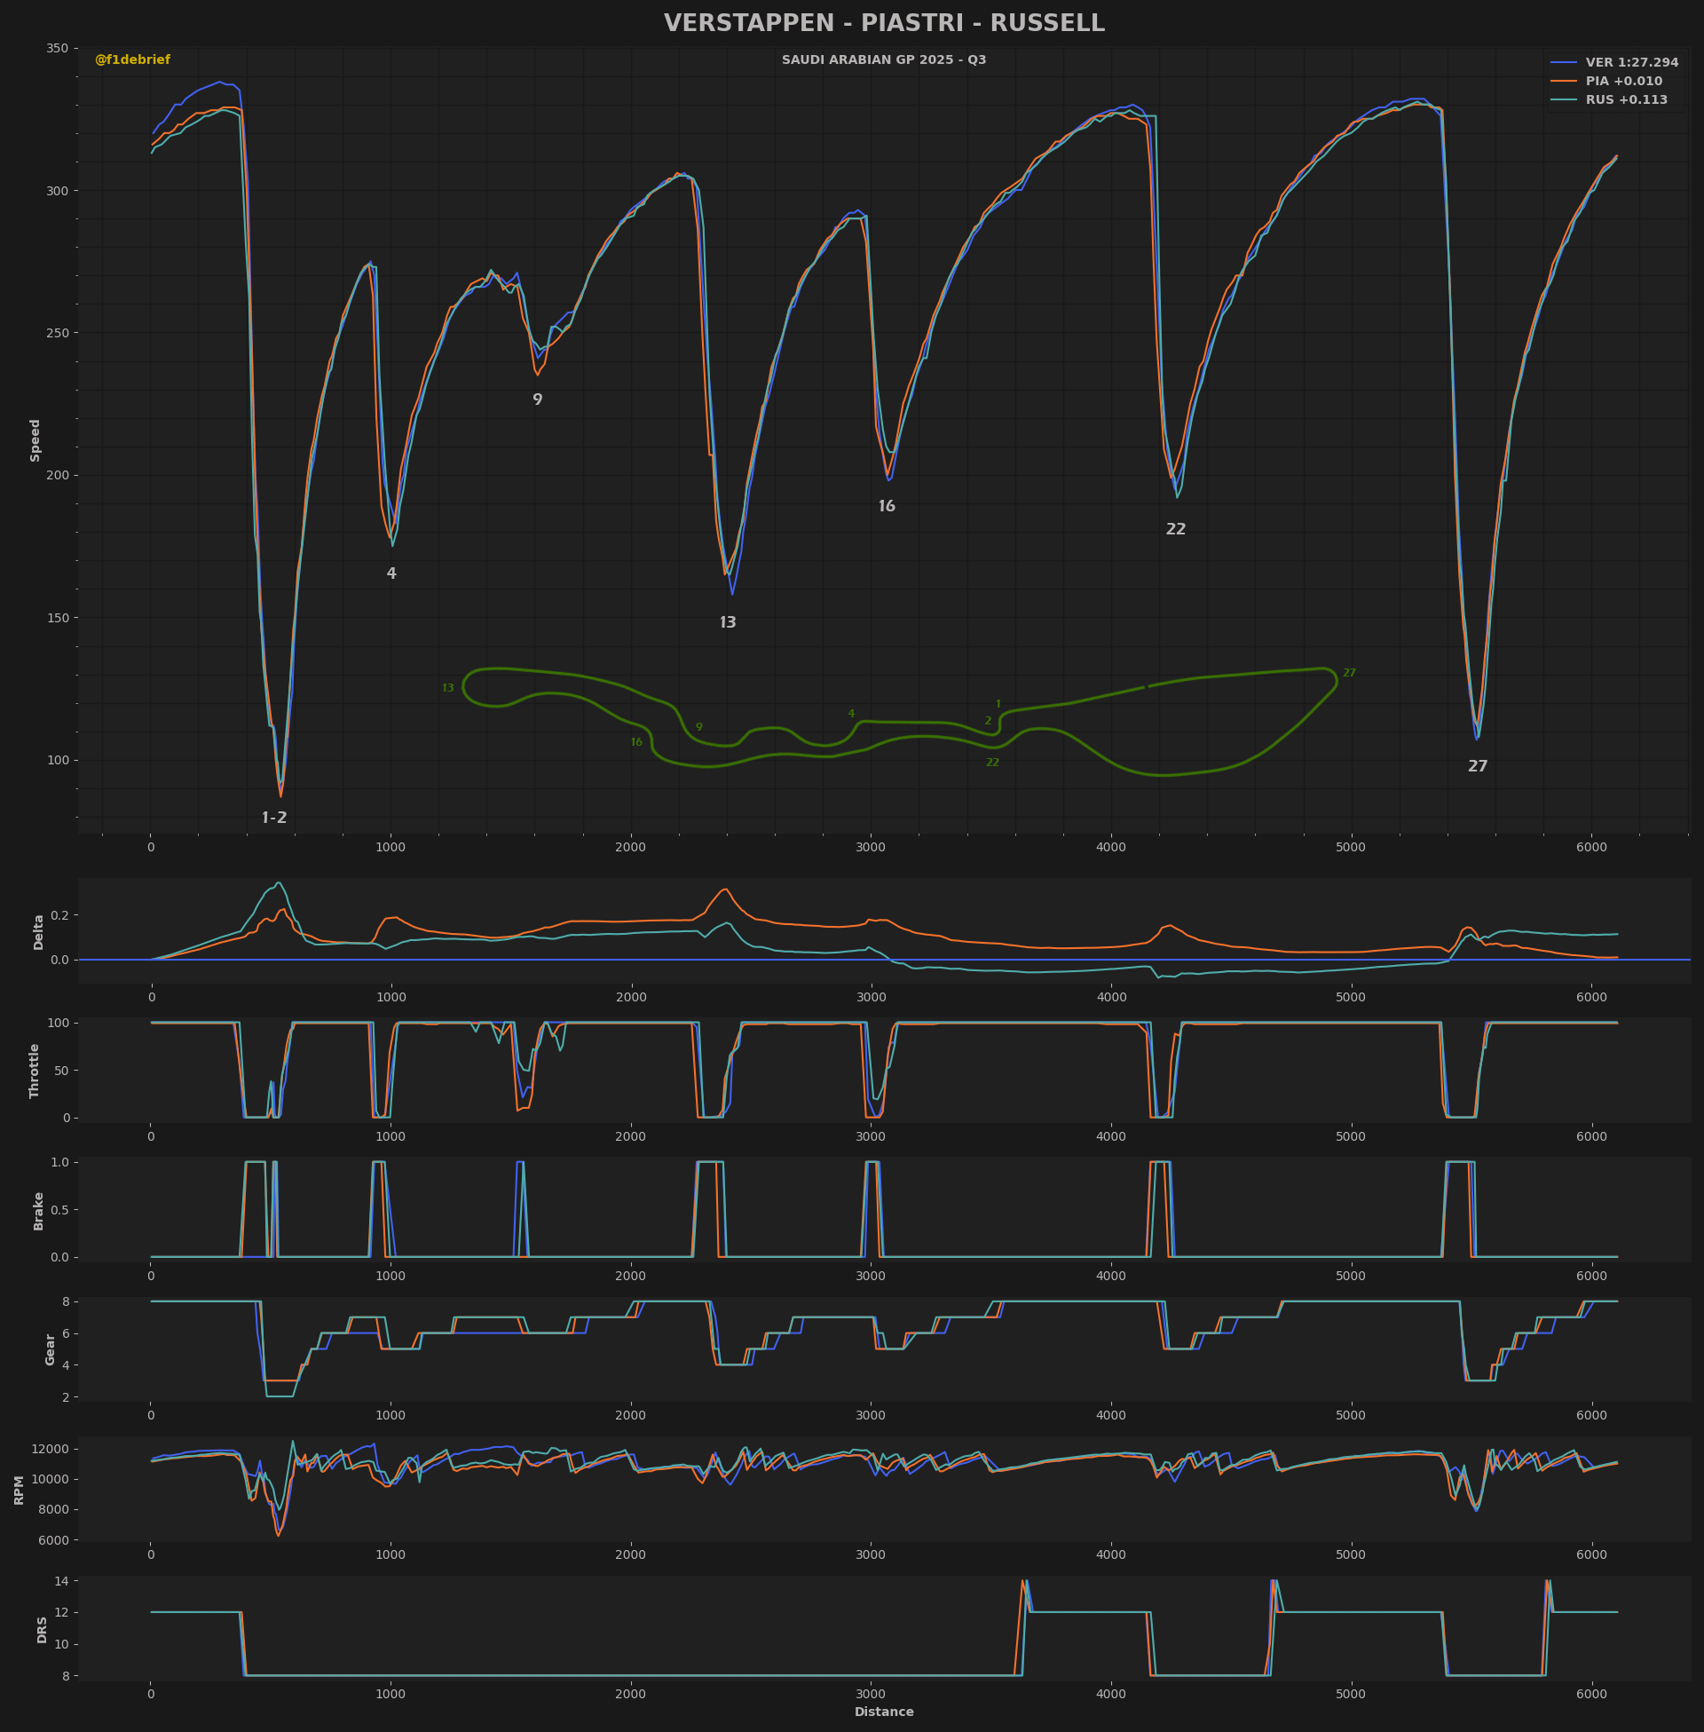Viewport: 1704px width, 1732px height.
Task: Click the green 13 label on the track map
Action: [x=448, y=688]
